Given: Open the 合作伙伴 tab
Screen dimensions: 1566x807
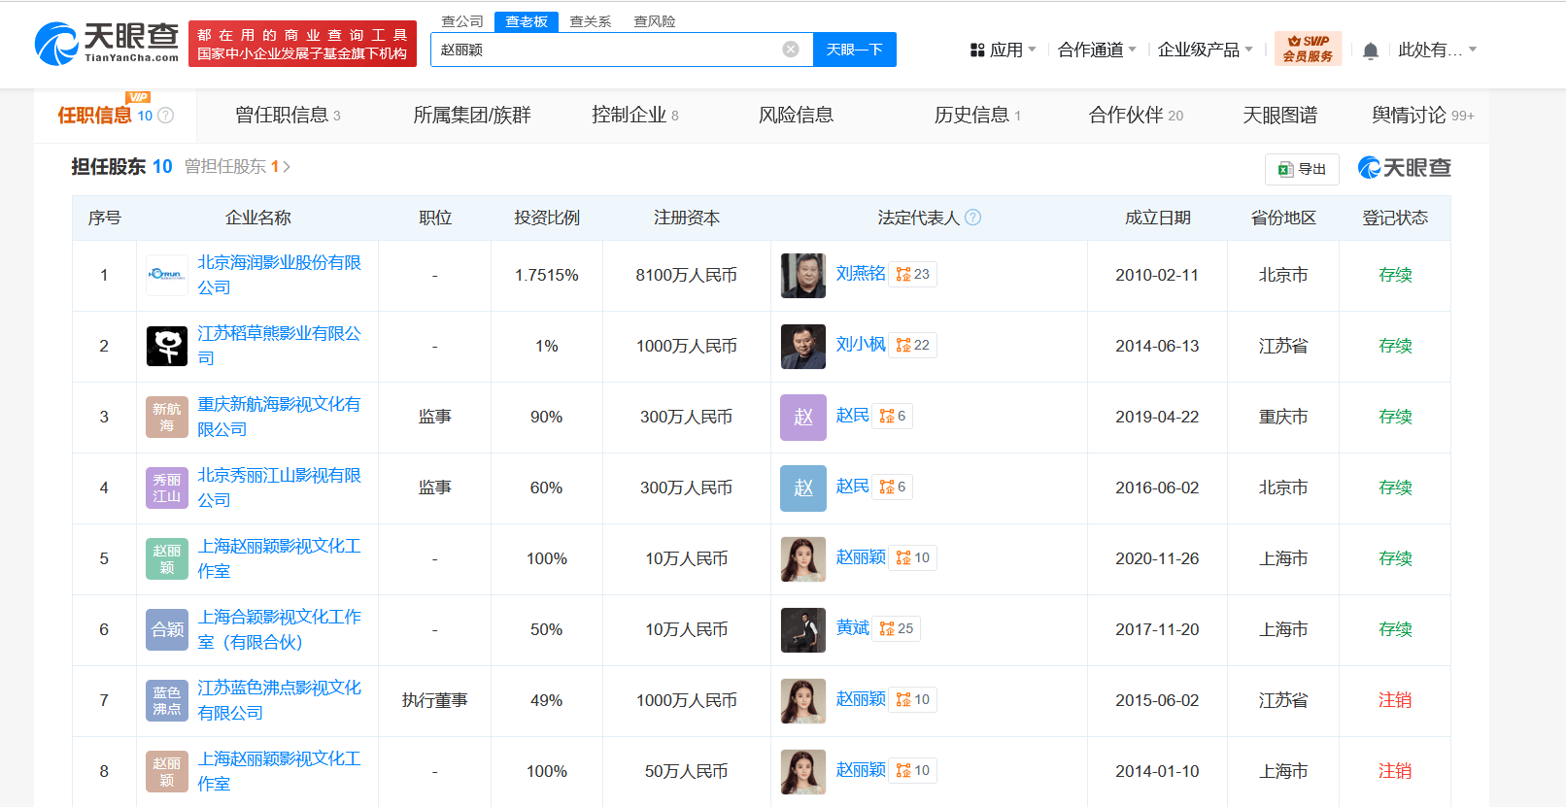Looking at the screenshot, I should [x=1135, y=116].
